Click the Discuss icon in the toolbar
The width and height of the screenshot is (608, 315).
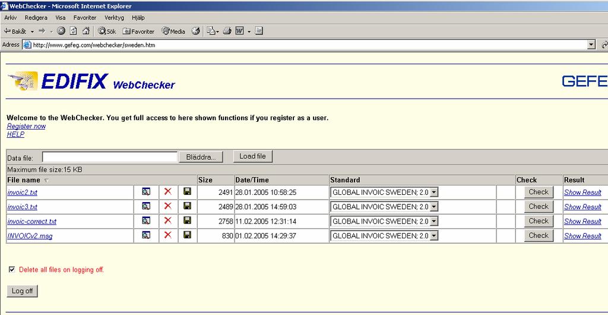click(x=259, y=31)
